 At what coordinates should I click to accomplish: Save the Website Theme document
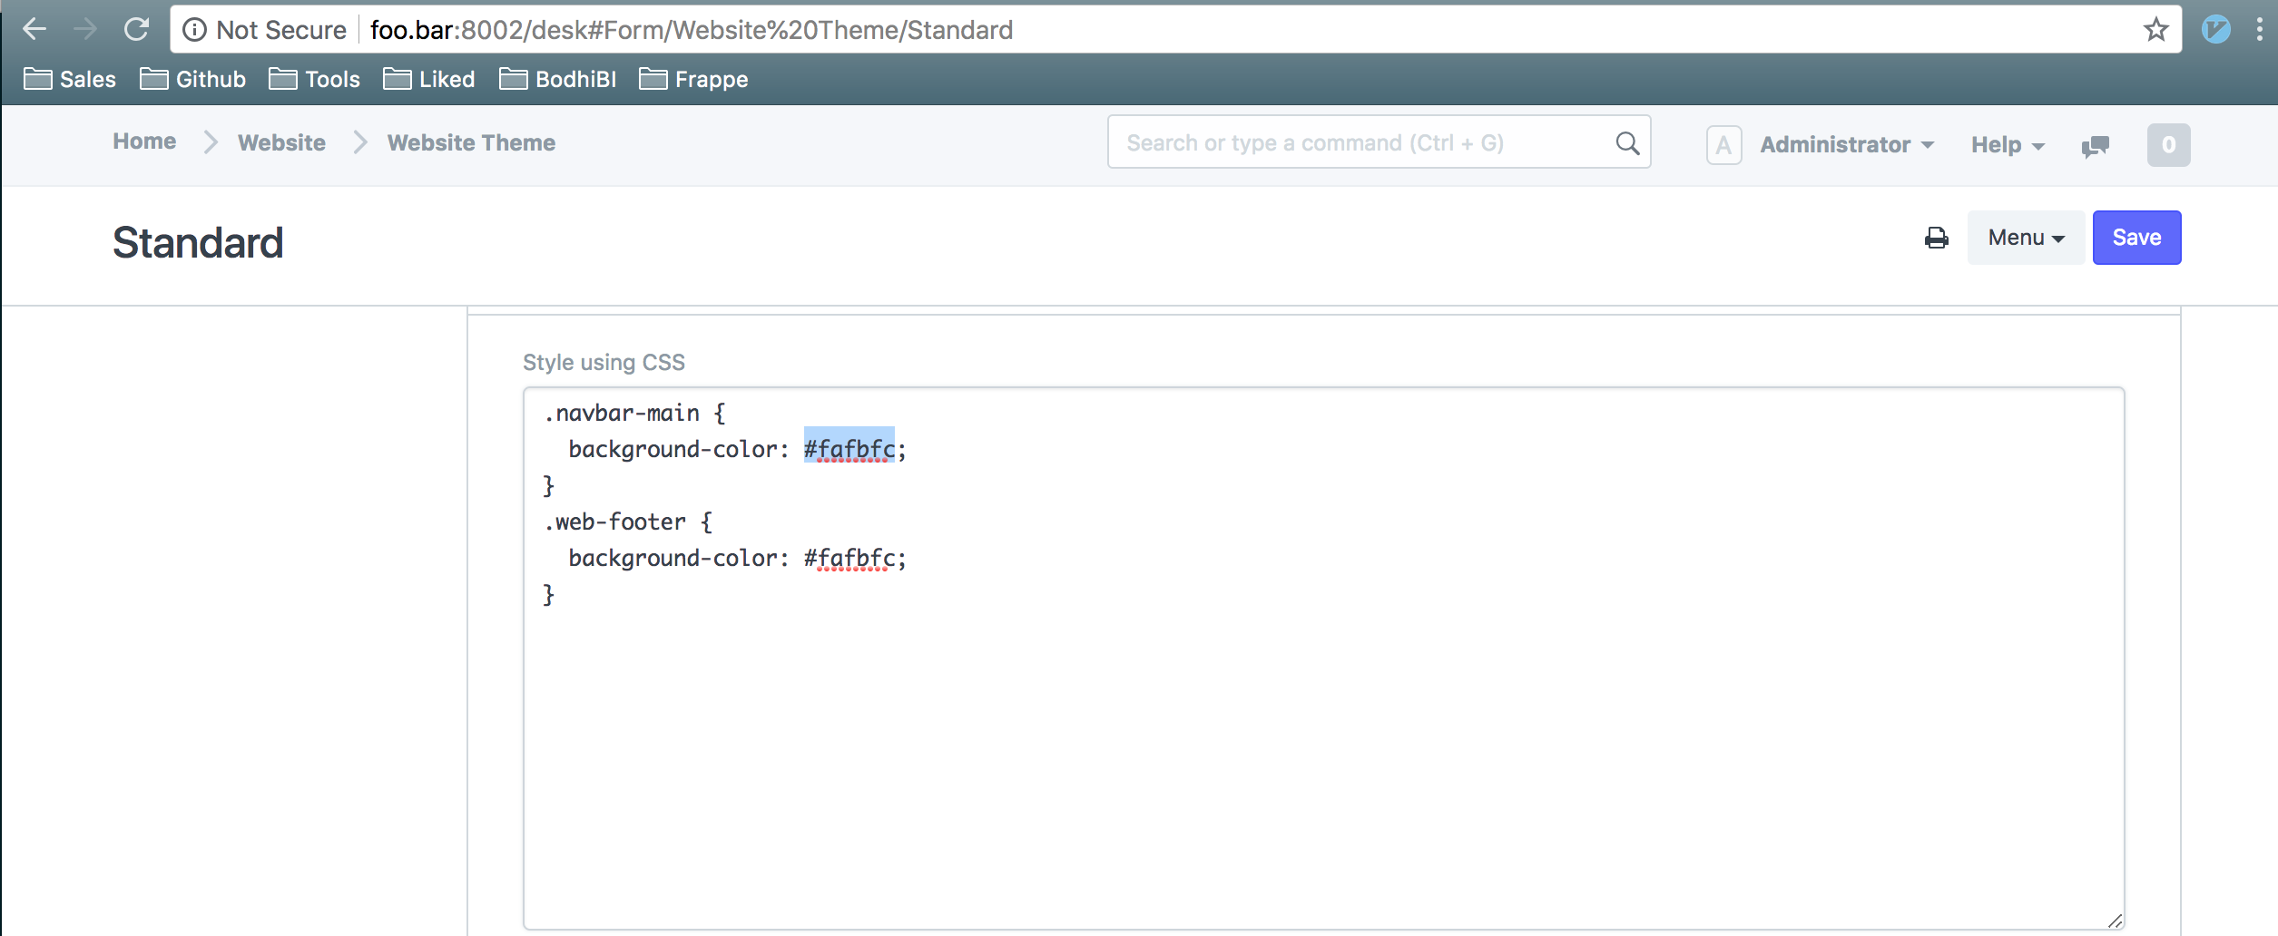tap(2136, 238)
